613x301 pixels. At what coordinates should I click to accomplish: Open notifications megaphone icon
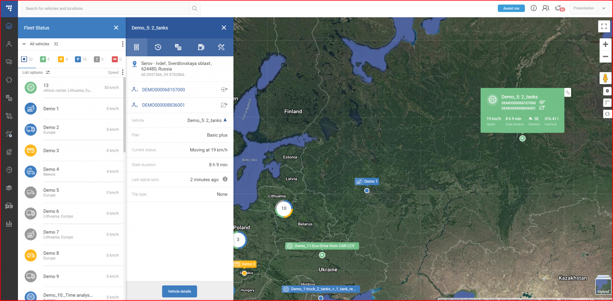click(x=558, y=8)
